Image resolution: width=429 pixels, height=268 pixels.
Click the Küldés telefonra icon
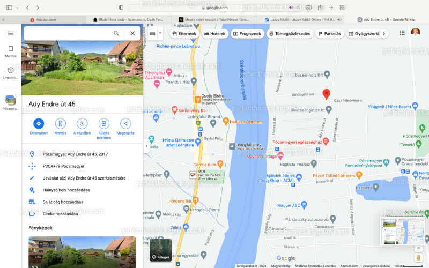[103, 124]
